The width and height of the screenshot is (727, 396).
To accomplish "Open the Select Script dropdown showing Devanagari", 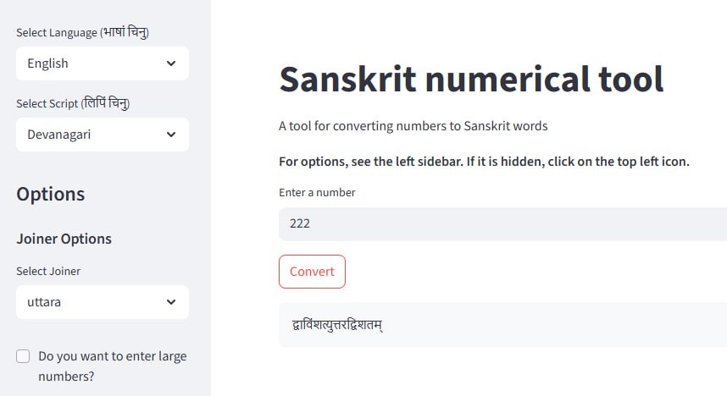I will click(x=93, y=135).
